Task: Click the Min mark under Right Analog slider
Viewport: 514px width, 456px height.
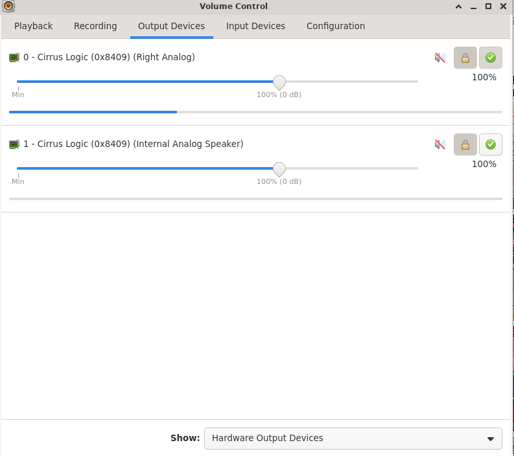Action: [18, 95]
